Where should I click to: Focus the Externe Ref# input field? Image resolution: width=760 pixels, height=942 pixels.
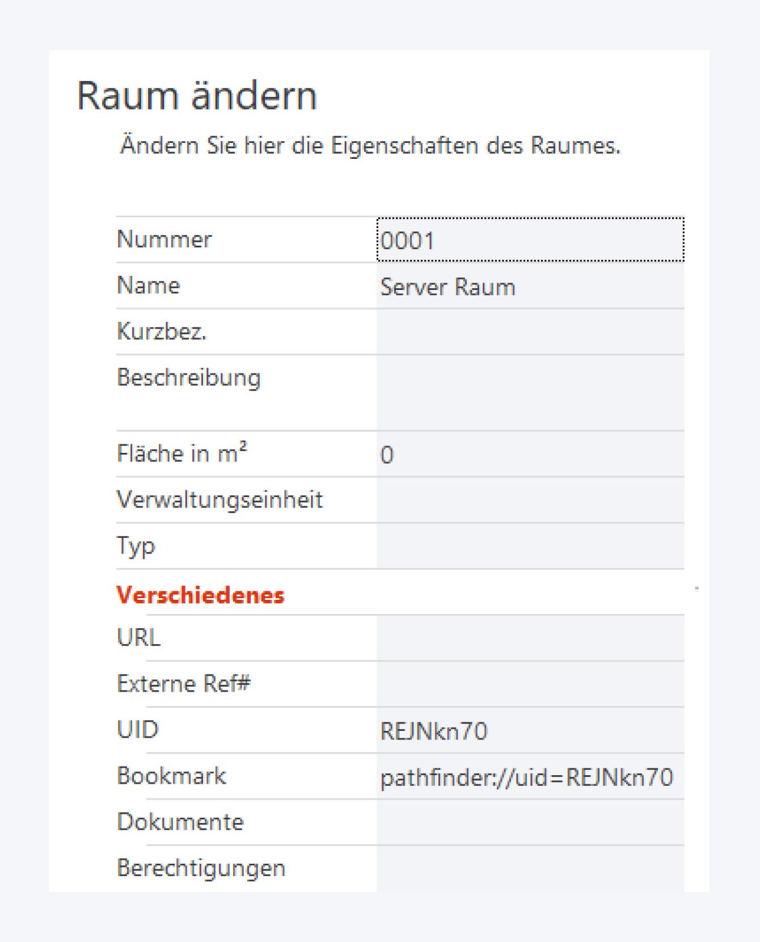coord(530,684)
